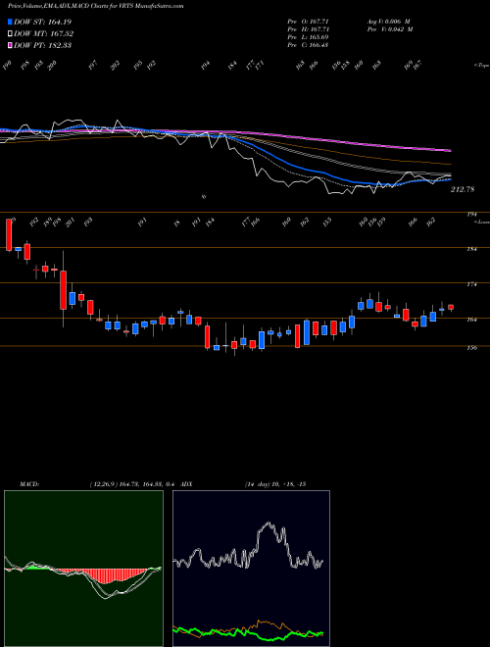Click the 'ADX' panel label

(186, 484)
